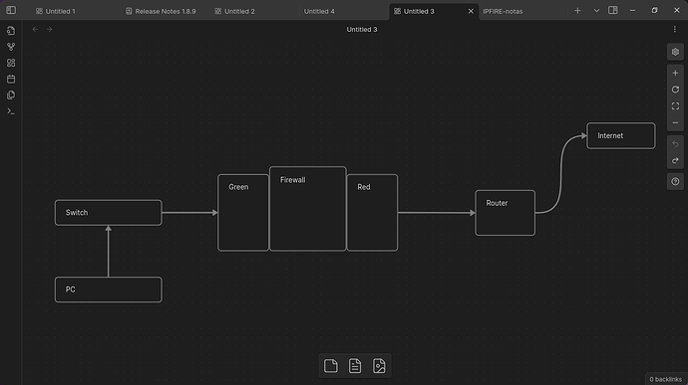Open the more options menu
This screenshot has width=688, height=385.
[x=675, y=29]
